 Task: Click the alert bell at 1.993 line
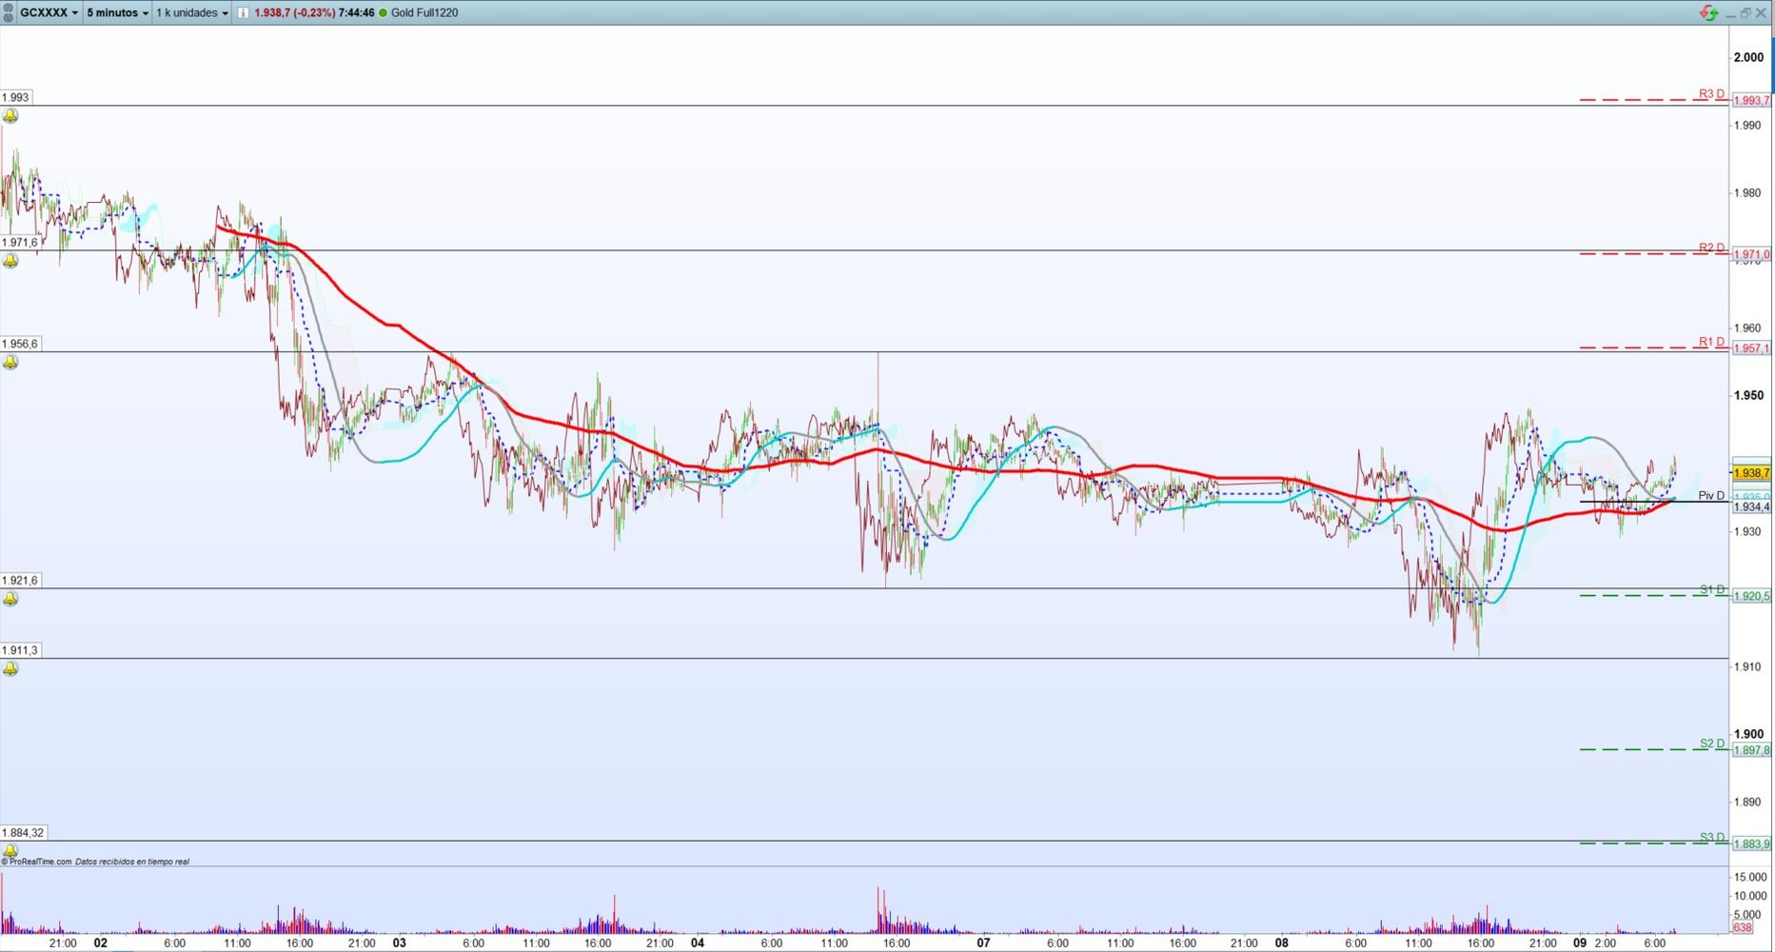click(10, 116)
